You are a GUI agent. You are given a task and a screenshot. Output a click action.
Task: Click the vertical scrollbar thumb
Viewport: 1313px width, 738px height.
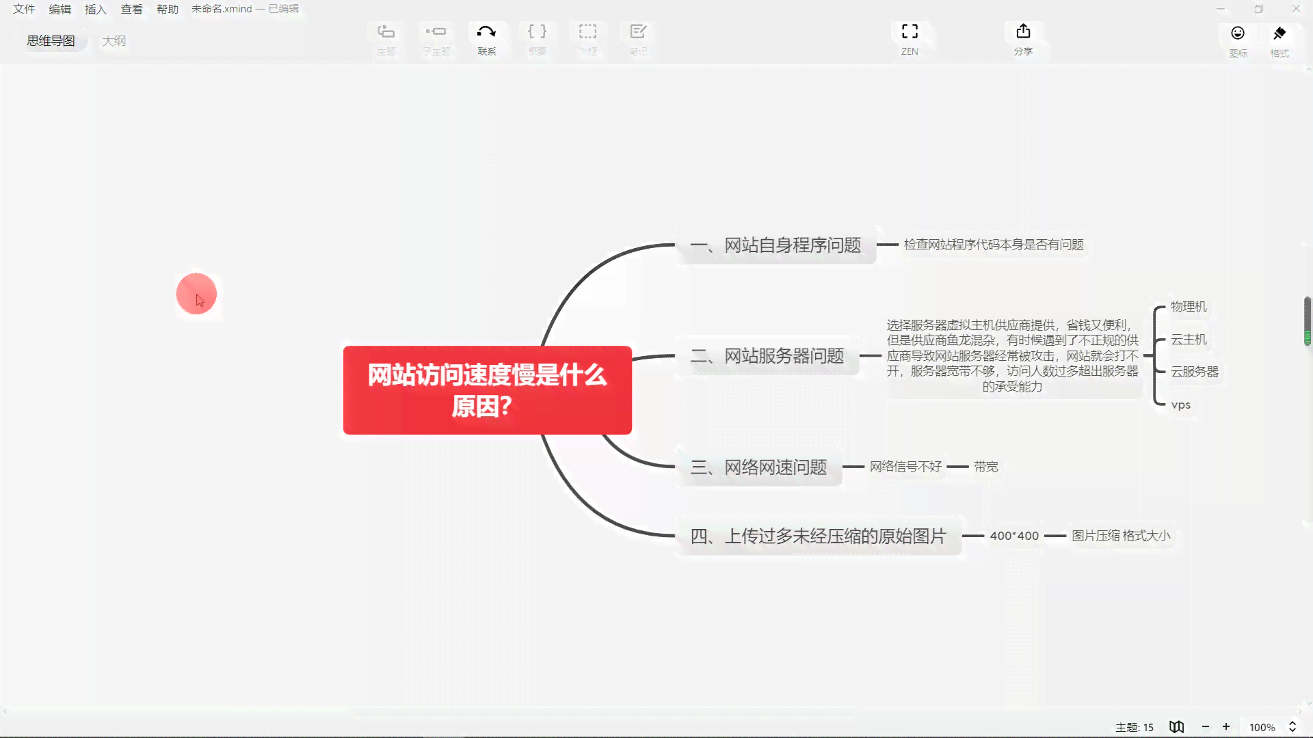(x=1308, y=321)
